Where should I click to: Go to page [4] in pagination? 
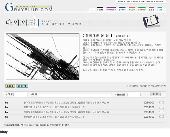click(x=135, y=86)
